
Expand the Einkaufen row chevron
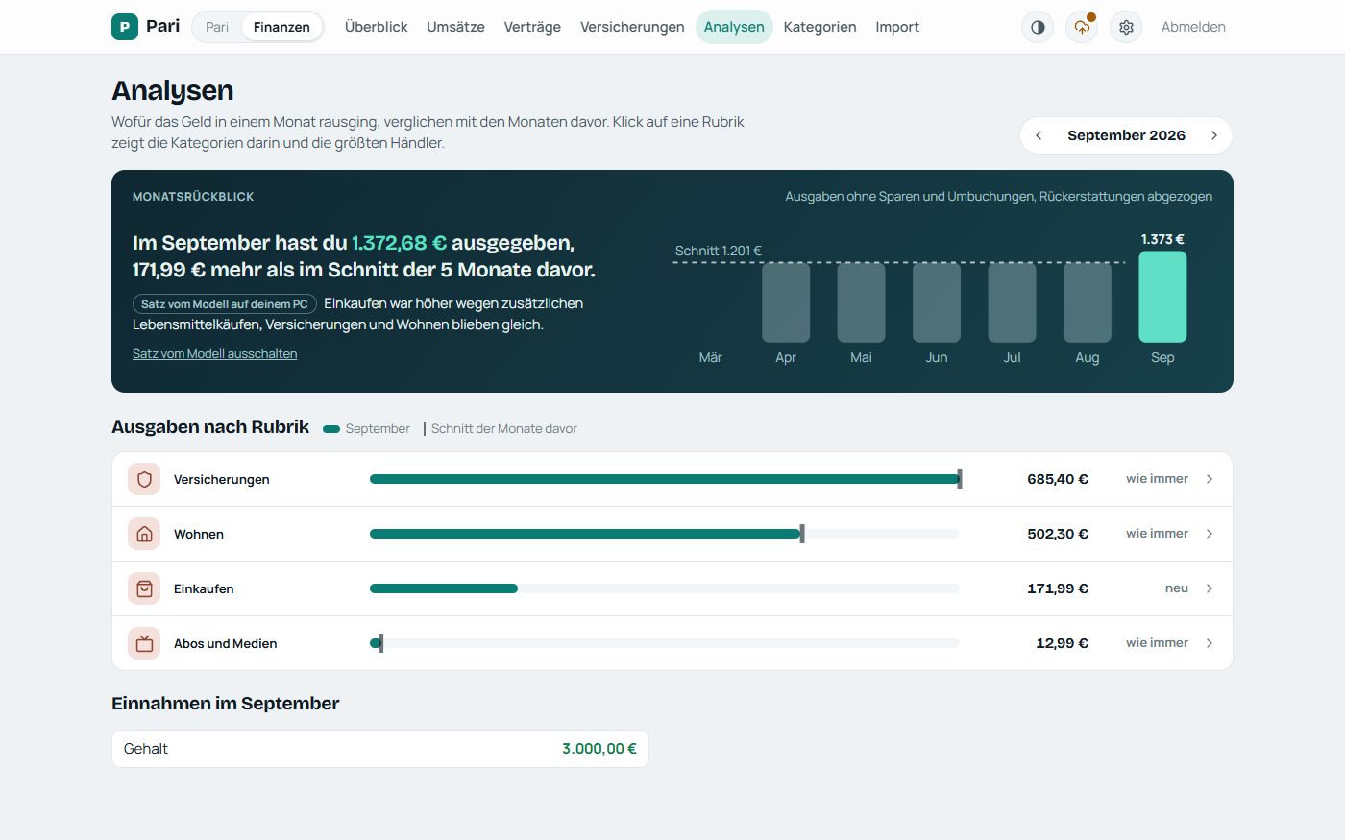point(1210,588)
